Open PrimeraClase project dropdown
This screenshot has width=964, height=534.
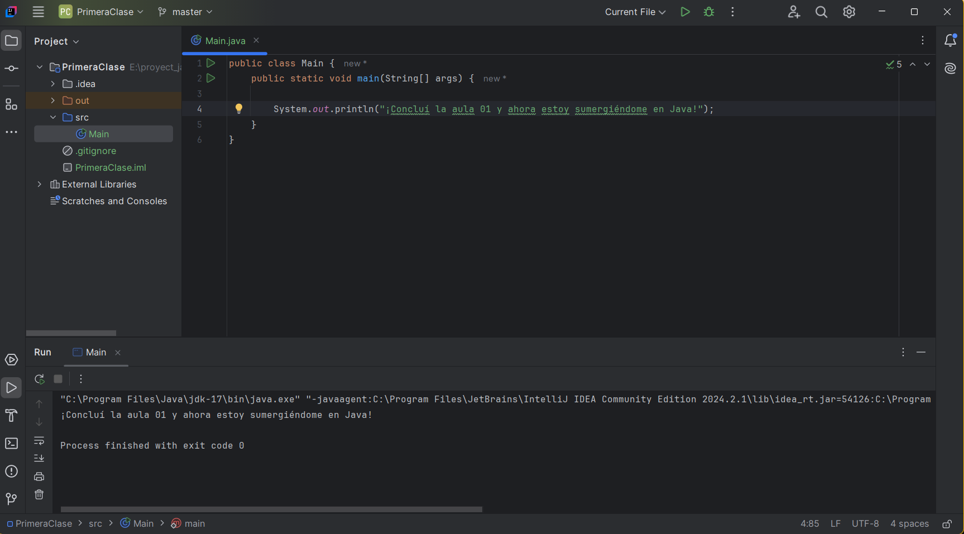(101, 12)
